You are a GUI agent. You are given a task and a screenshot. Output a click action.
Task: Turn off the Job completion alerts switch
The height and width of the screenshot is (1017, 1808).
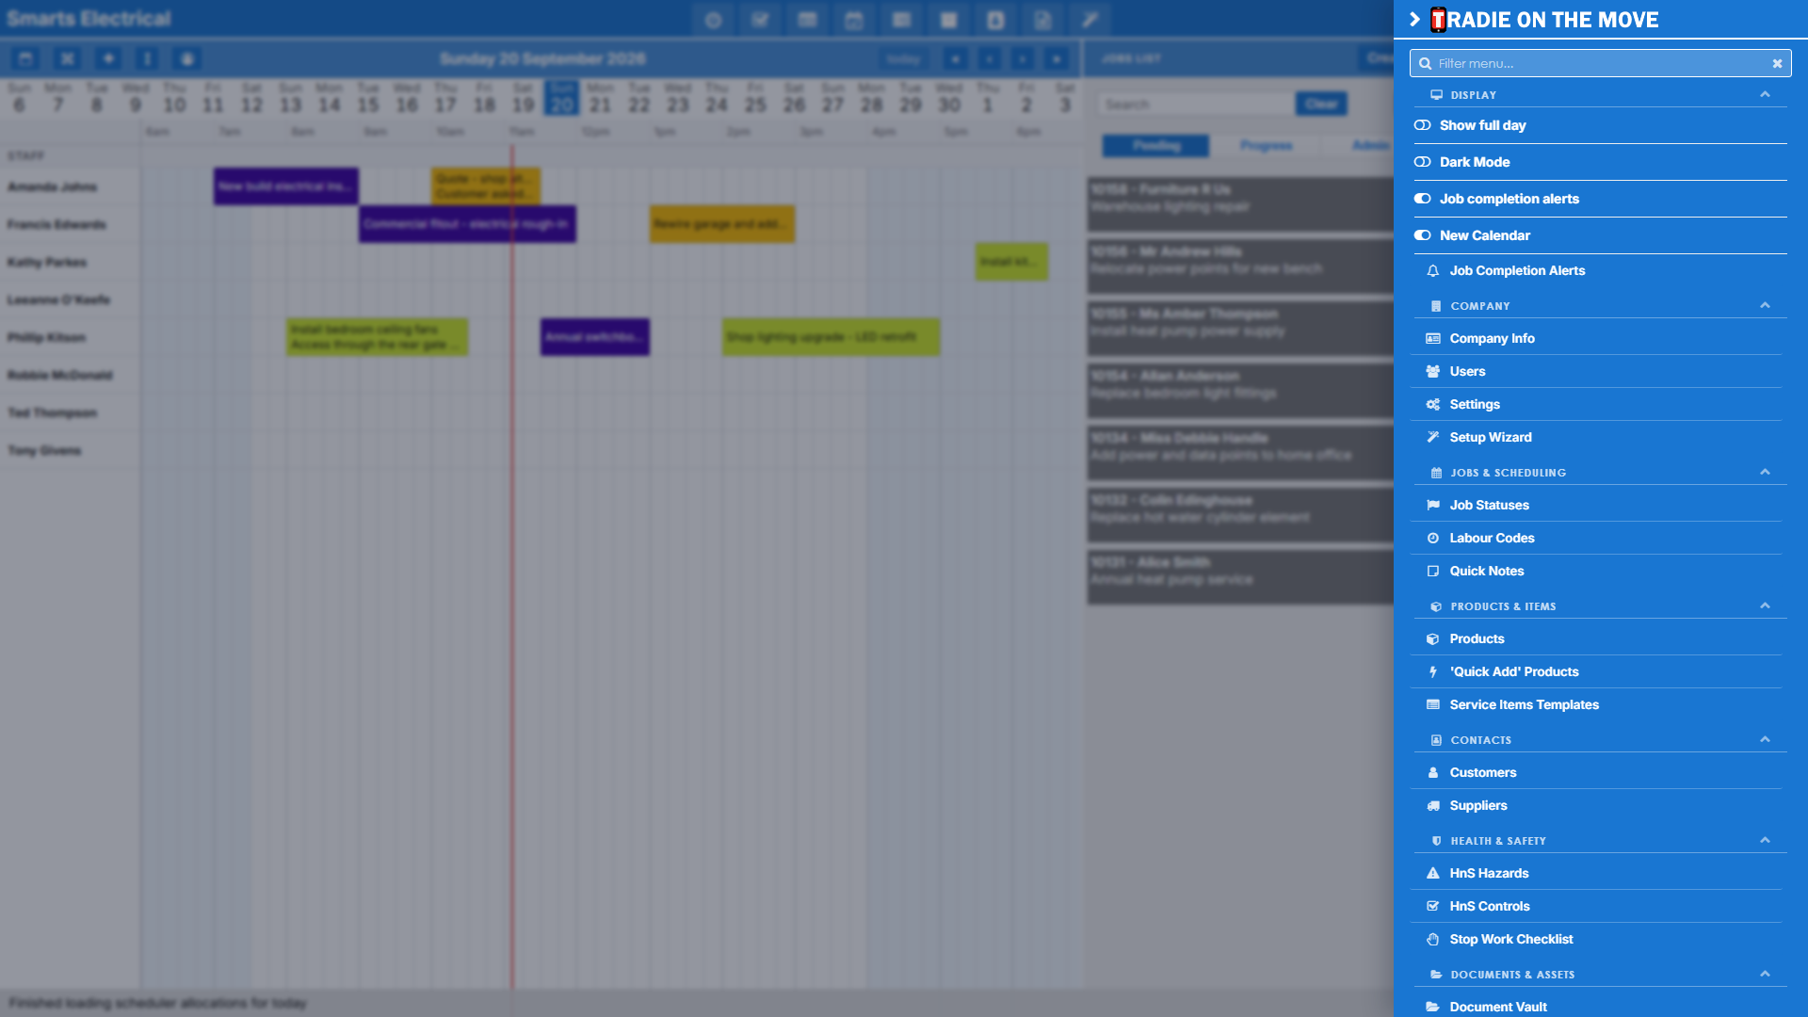(x=1423, y=199)
